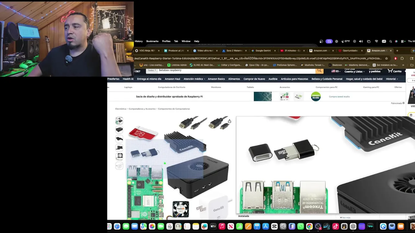The image size is (415, 233).
Task: Open WhatsApp in the dock
Action: pos(301,227)
